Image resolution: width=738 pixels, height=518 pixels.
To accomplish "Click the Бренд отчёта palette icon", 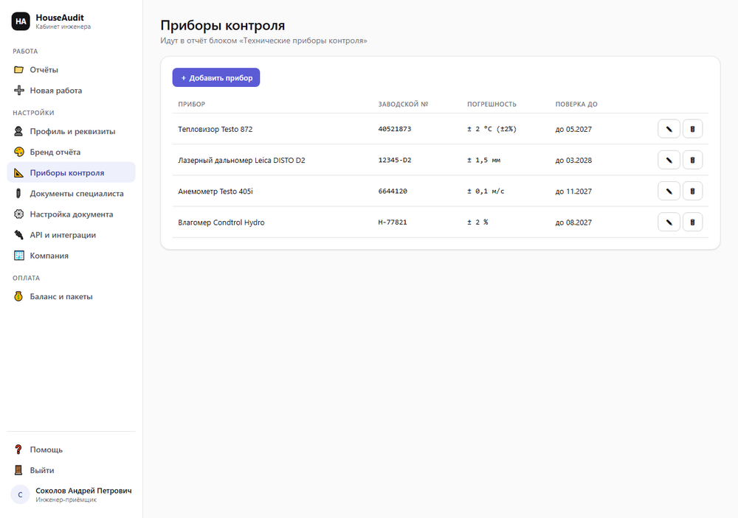I will click(x=19, y=152).
